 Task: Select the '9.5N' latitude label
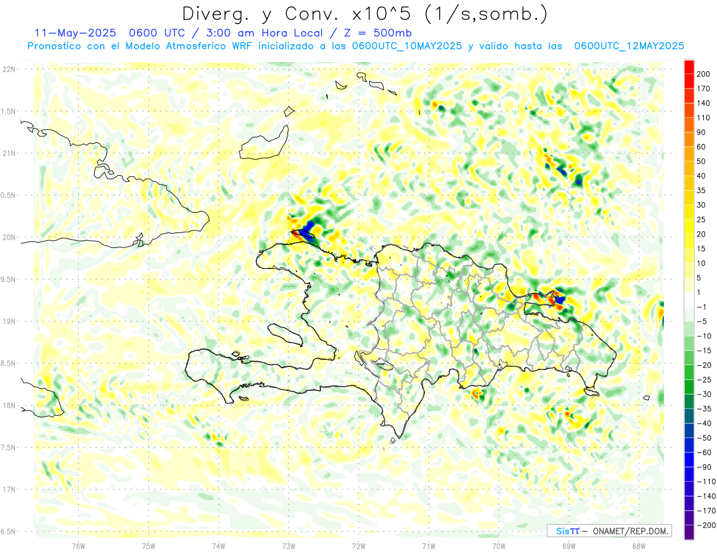point(9,279)
